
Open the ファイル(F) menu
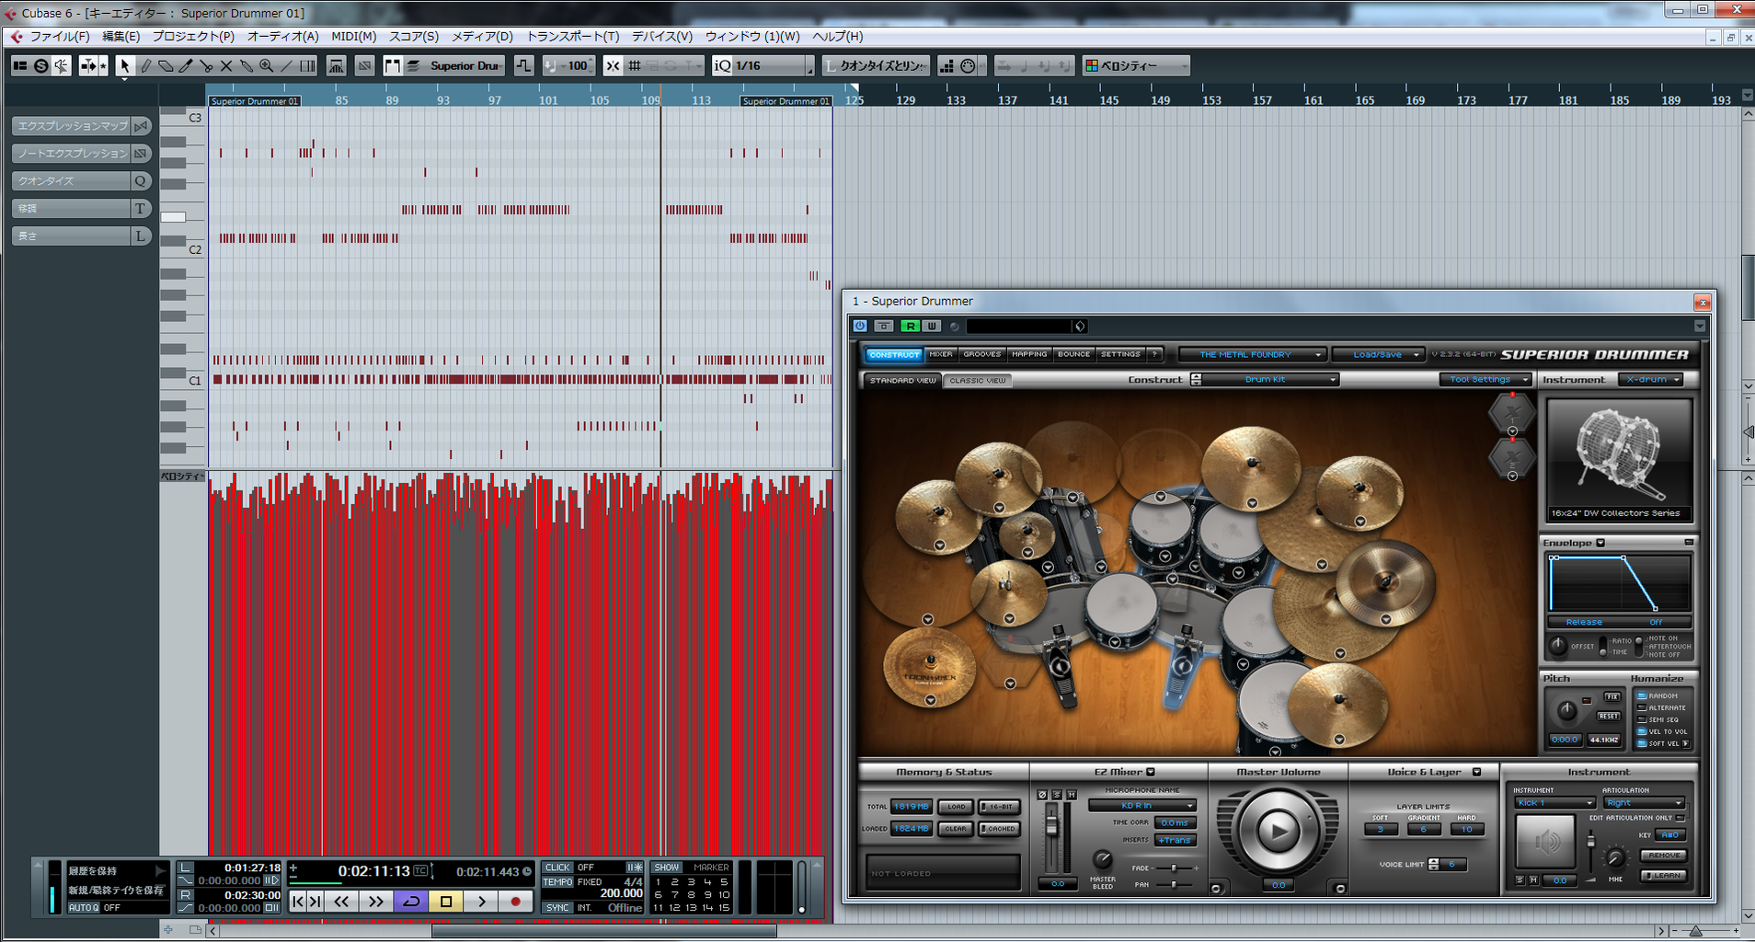click(60, 37)
